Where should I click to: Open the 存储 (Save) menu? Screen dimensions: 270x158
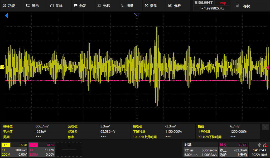click(x=243, y=6)
